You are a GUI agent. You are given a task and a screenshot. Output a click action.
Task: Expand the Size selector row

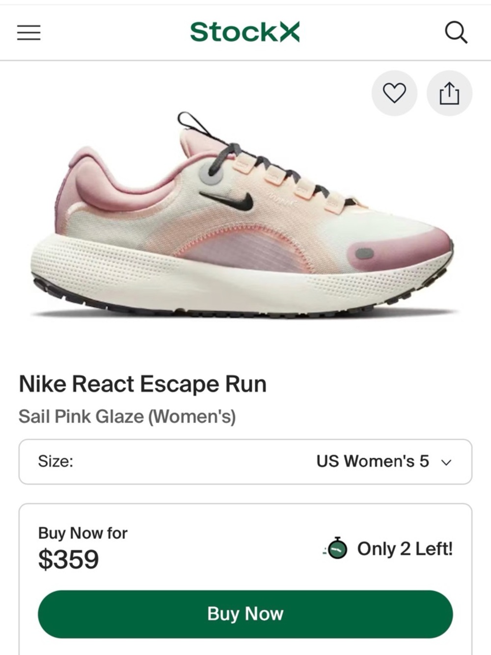tap(245, 461)
